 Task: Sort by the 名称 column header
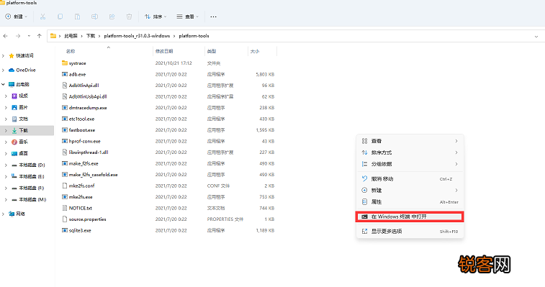coord(71,51)
